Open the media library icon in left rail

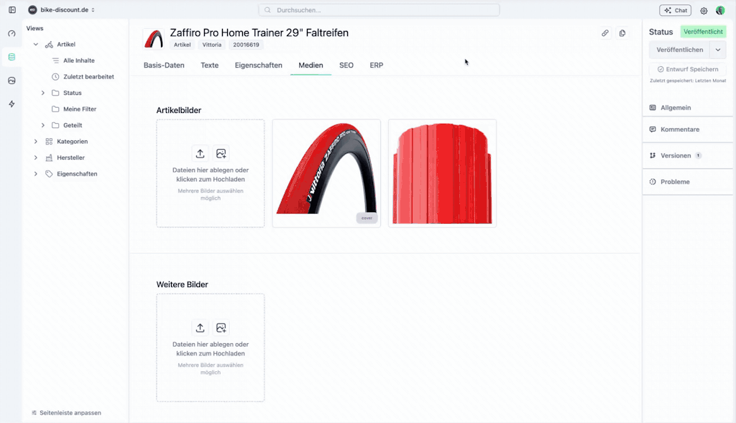coord(11,81)
